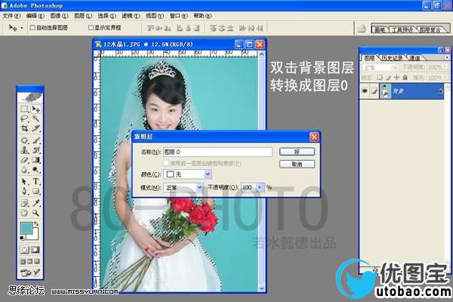Switch to Quick Mask mode
453x302 pixels.
(x=35, y=250)
